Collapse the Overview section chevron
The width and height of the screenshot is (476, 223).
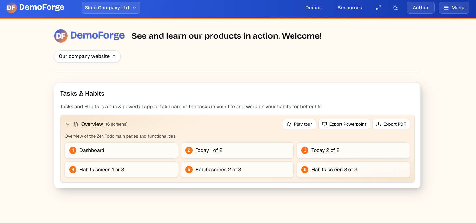(68, 124)
